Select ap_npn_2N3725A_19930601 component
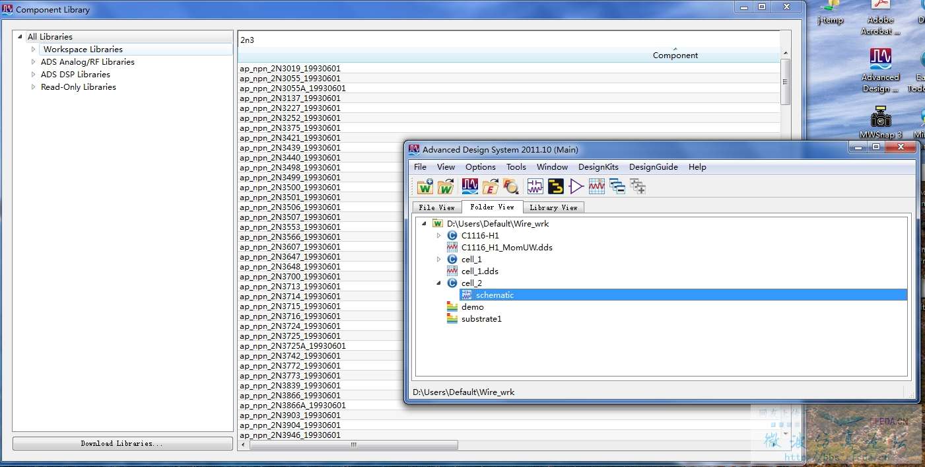 292,346
